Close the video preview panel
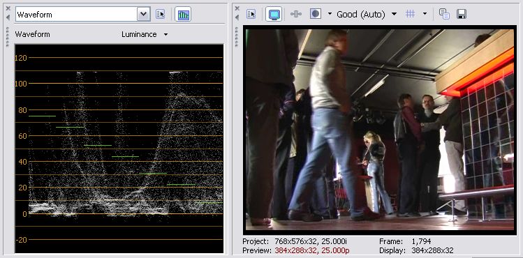The image size is (523, 258). tap(237, 8)
